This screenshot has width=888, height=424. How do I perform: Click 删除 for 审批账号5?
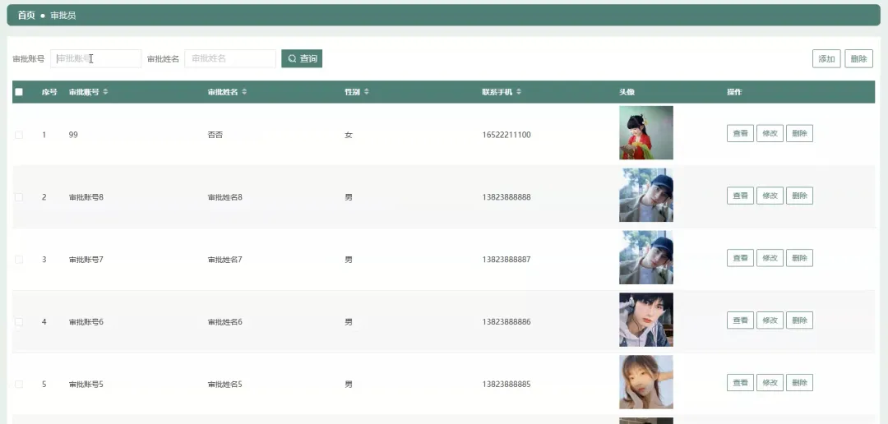tap(799, 383)
